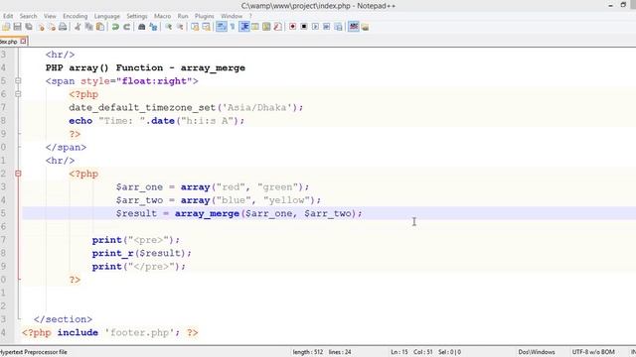The width and height of the screenshot is (636, 357).
Task: Open the Run menu
Action: (x=183, y=16)
